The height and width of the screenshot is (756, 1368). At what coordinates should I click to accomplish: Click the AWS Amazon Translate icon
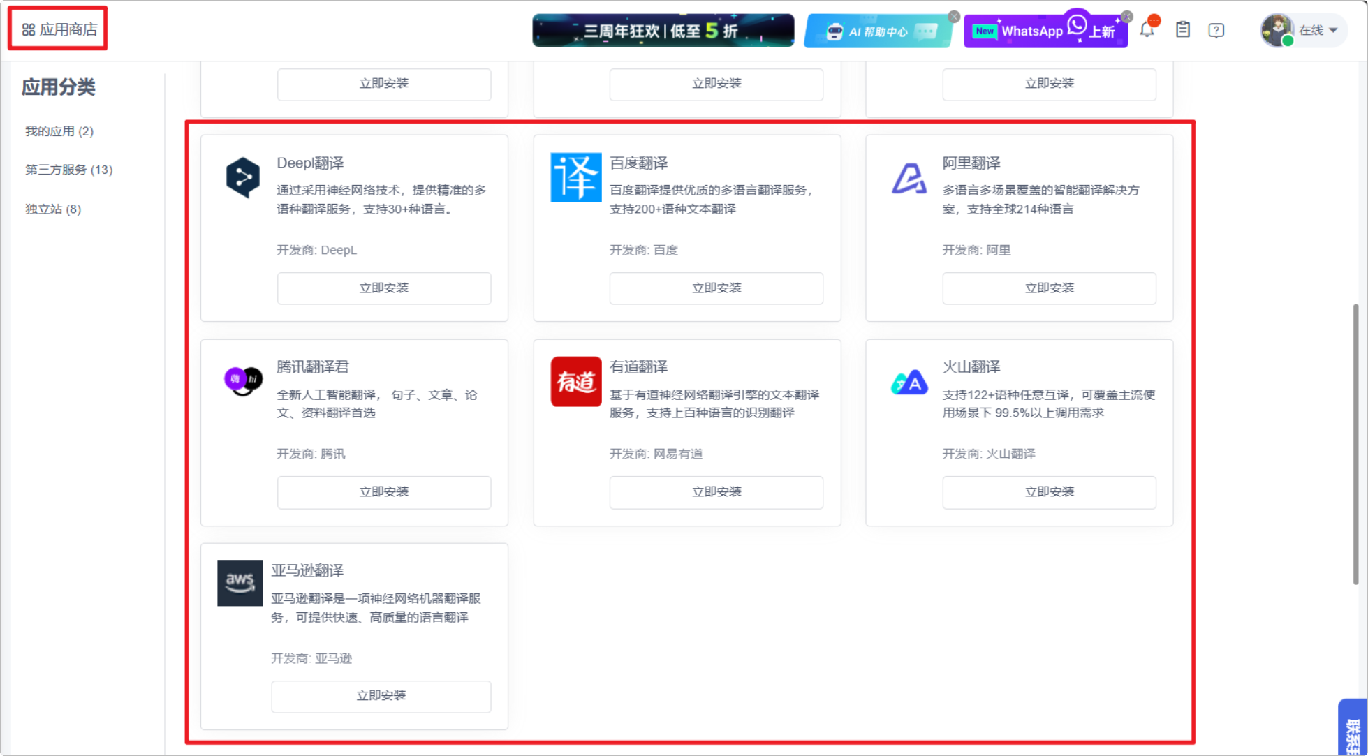tap(240, 582)
